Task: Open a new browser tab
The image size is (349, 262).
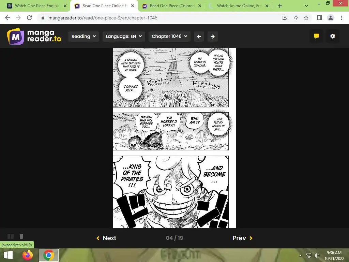Action: tap(280, 6)
